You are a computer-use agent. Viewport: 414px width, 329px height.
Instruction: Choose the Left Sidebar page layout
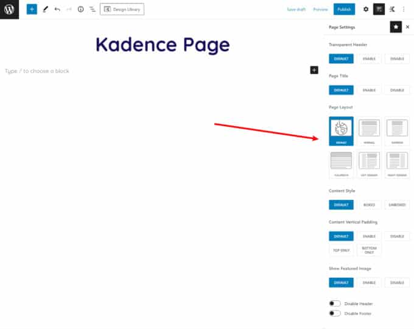coord(369,164)
